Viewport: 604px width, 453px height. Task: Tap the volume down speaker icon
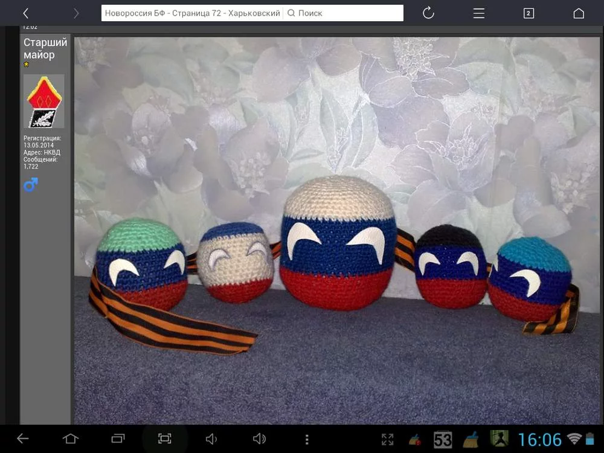click(x=211, y=439)
